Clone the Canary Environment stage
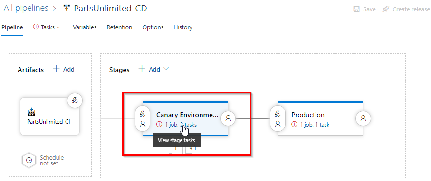The width and height of the screenshot is (431, 181). (192, 148)
